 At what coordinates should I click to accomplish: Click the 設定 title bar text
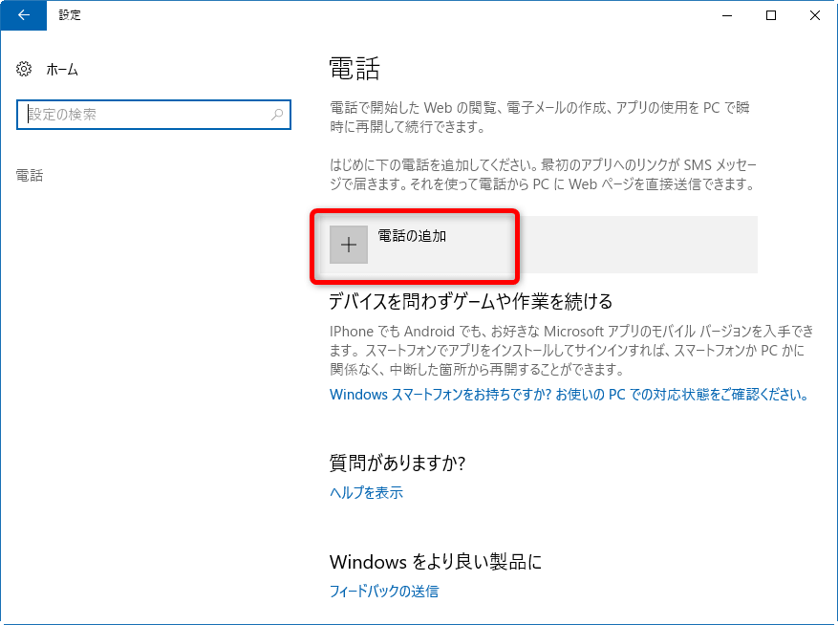click(x=70, y=15)
